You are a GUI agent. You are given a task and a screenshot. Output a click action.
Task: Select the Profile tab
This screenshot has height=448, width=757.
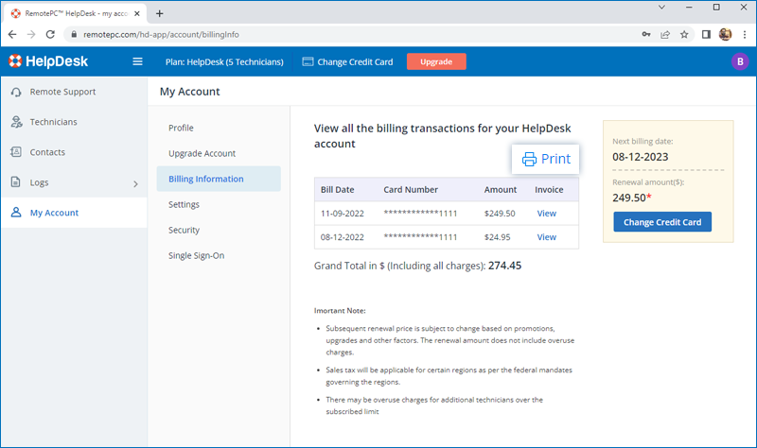[181, 128]
